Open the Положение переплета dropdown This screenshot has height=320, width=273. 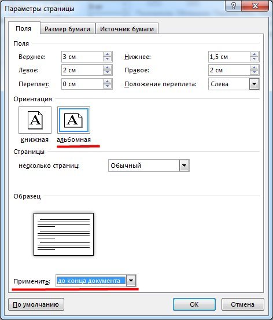(x=254, y=84)
